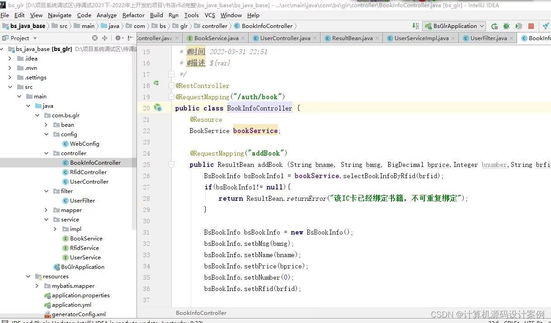The width and height of the screenshot is (551, 323).
Task: Switch to the BookService.java editor tab
Action: pos(216,38)
